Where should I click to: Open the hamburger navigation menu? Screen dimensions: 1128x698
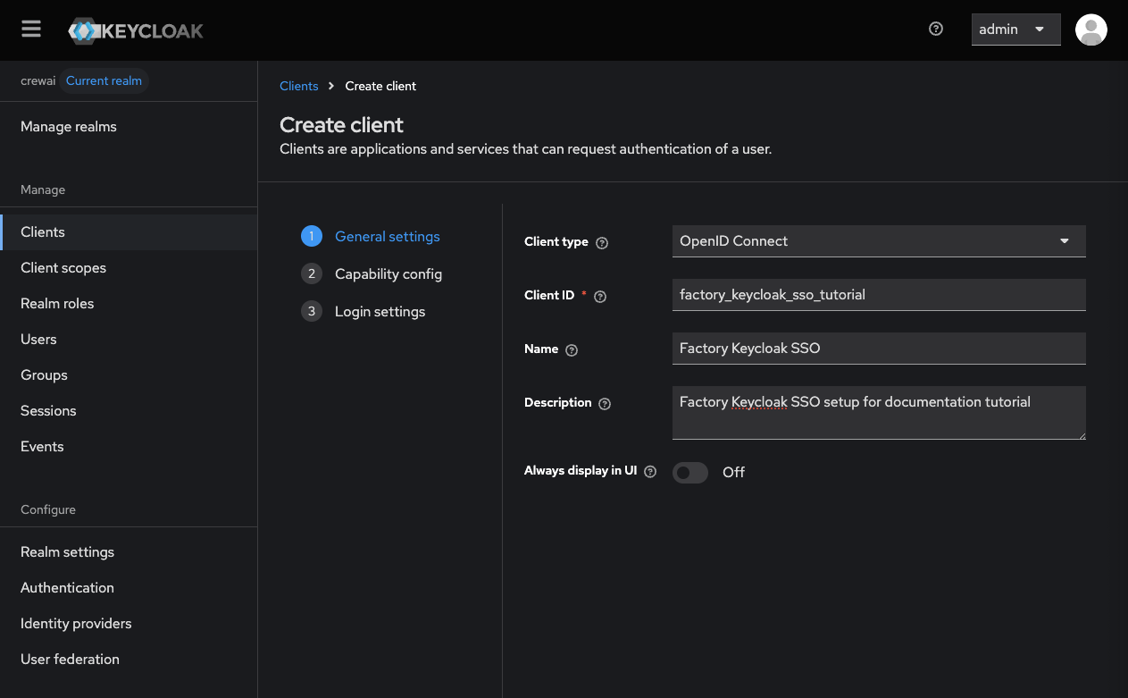pyautogui.click(x=30, y=28)
